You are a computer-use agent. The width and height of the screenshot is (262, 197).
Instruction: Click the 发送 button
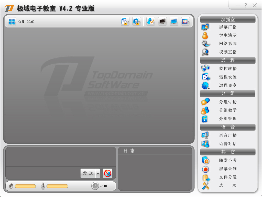(x=88, y=173)
